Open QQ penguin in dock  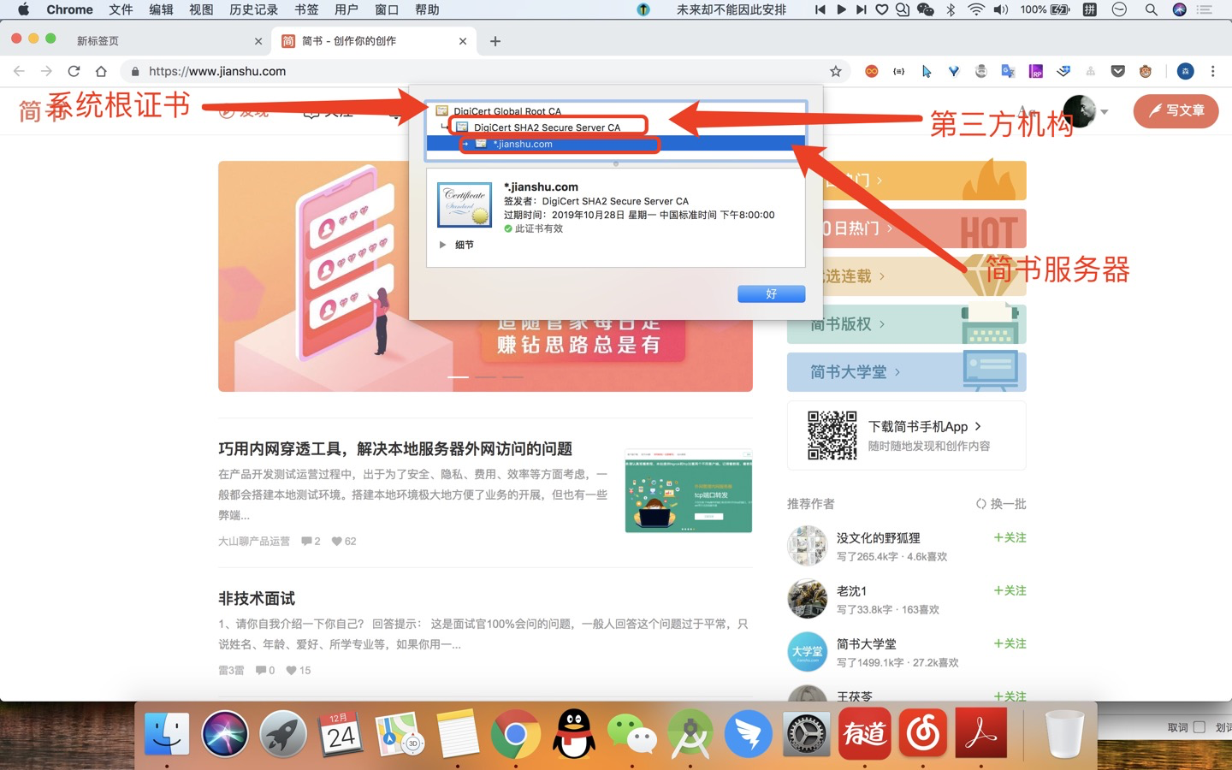(574, 733)
